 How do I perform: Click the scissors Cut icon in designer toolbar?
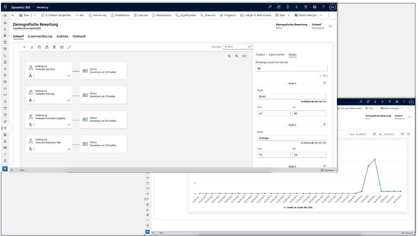click(x=32, y=47)
